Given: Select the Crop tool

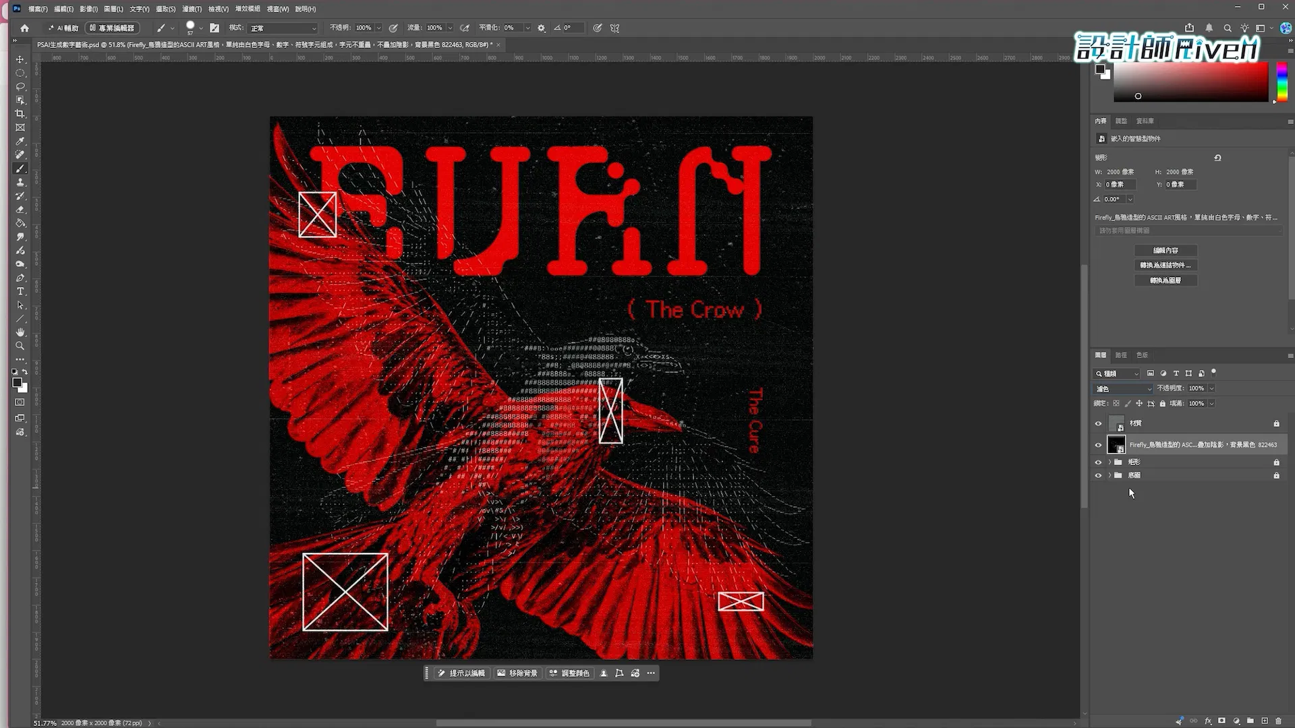Looking at the screenshot, I should click(x=20, y=114).
